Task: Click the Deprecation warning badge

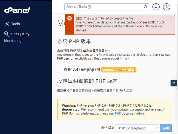Action: point(119,70)
